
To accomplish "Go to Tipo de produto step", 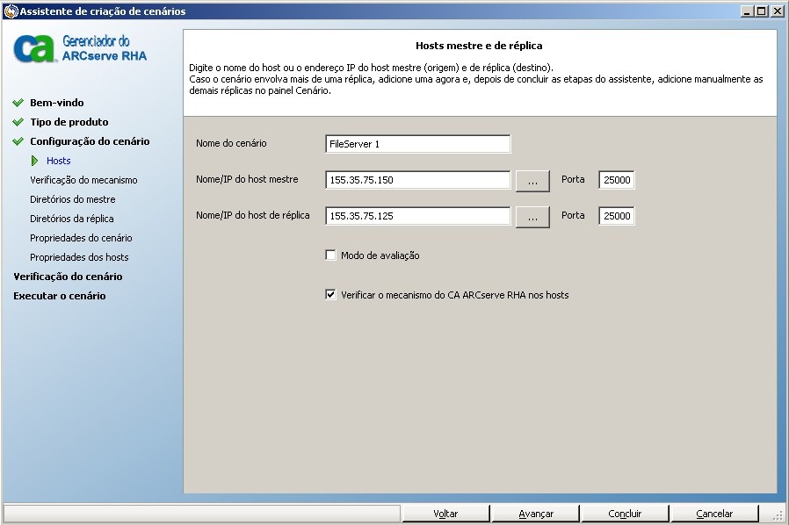I will tap(69, 122).
